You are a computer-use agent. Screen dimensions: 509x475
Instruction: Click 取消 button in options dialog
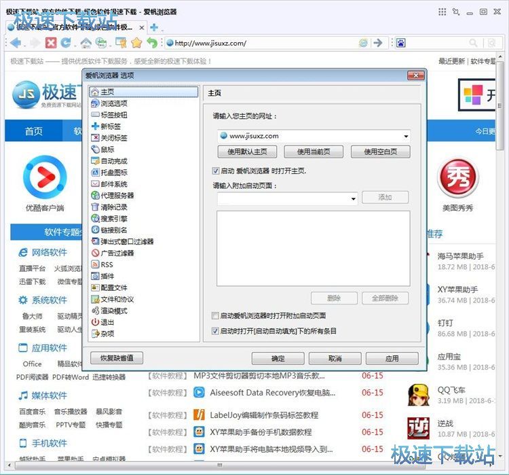pyautogui.click(x=335, y=359)
